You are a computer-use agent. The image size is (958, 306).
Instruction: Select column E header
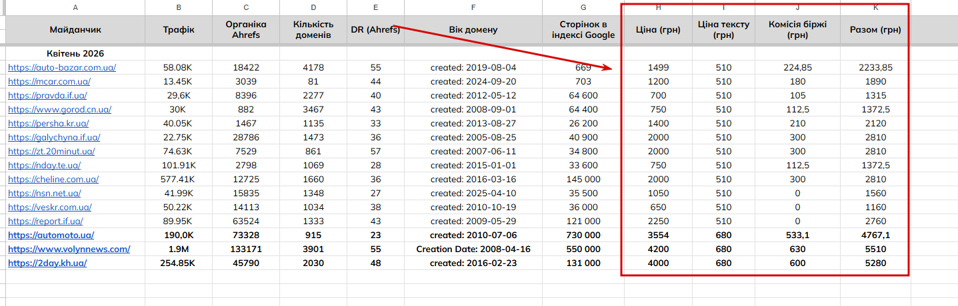pos(375,7)
